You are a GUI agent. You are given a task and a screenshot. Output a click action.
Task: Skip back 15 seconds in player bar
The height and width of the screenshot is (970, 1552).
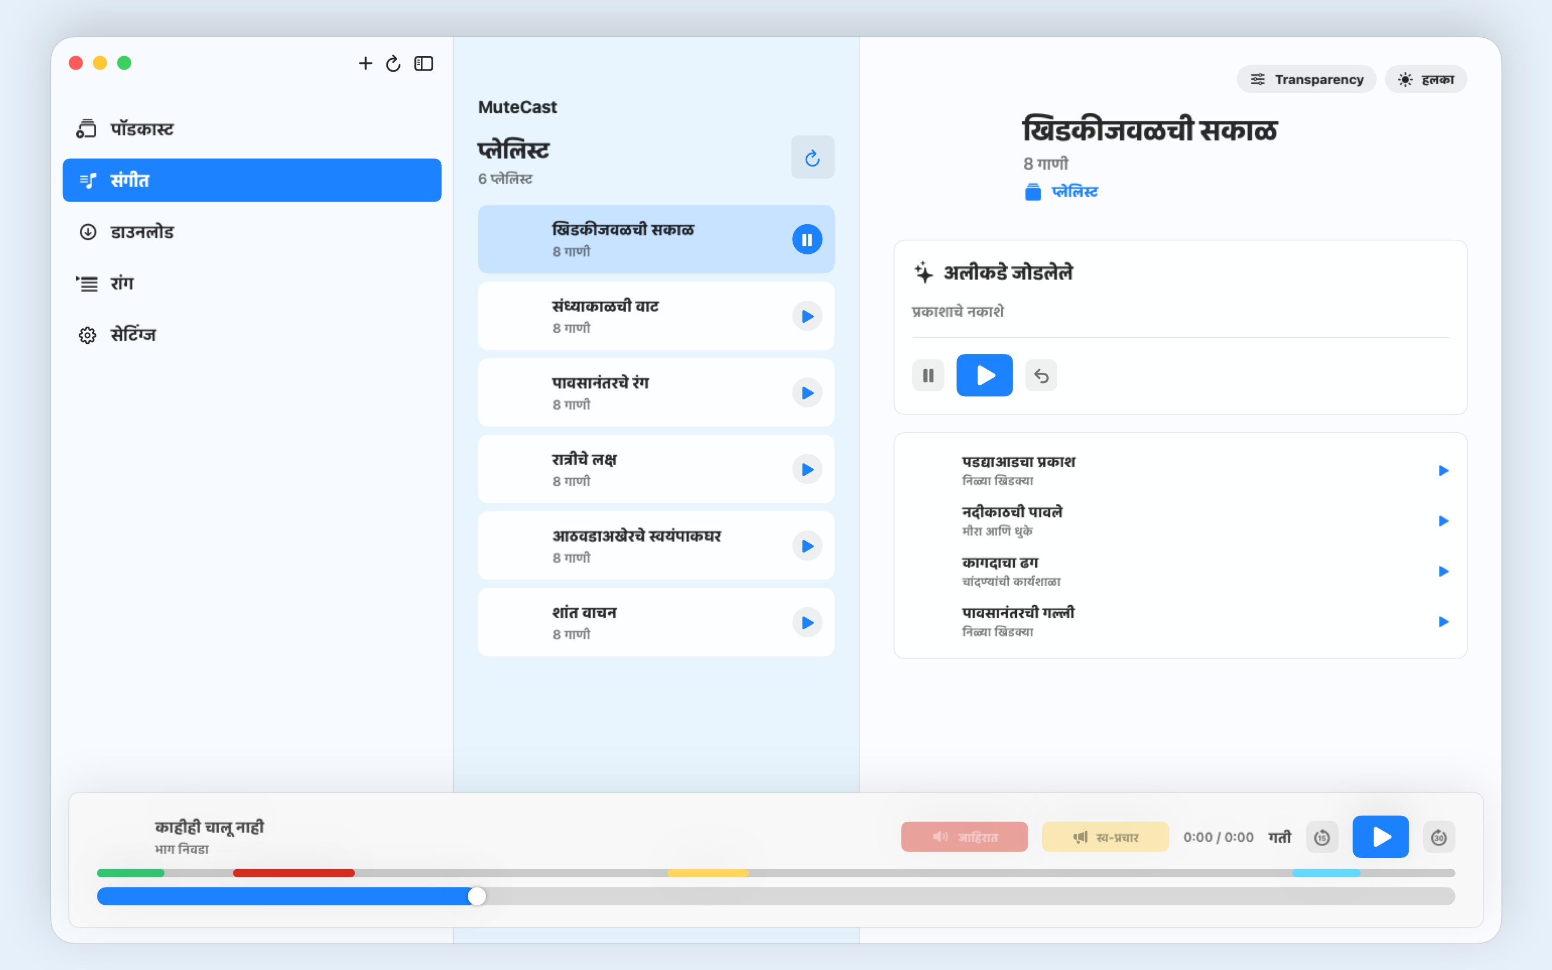click(x=1322, y=836)
